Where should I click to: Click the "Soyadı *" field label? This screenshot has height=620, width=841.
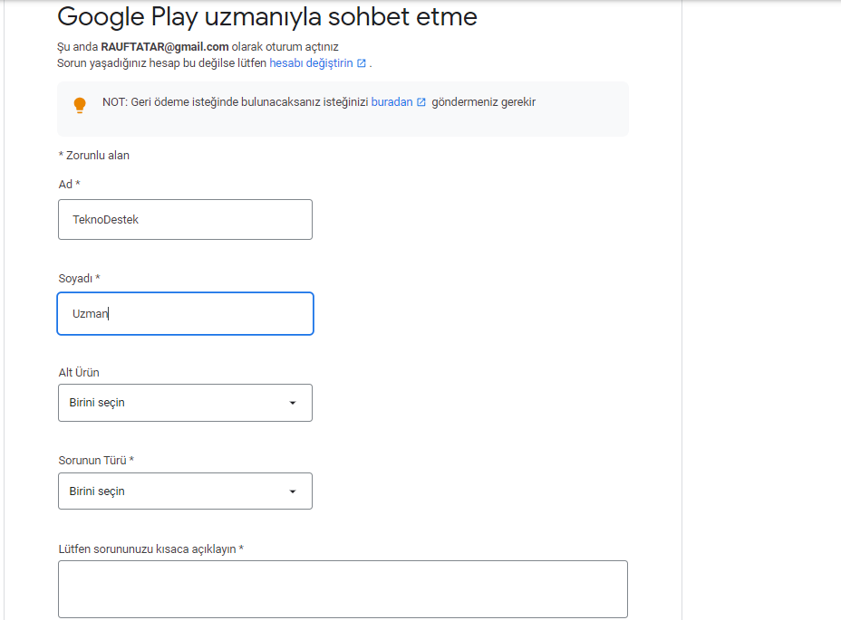(79, 278)
